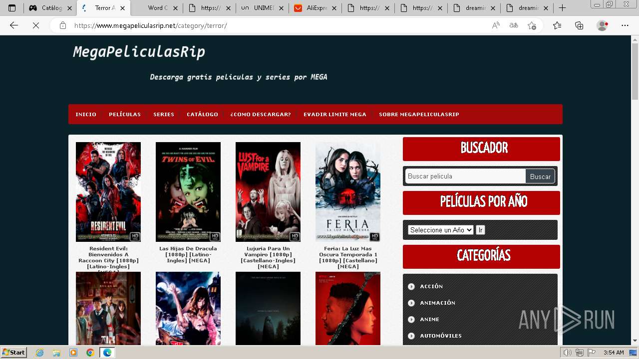Image resolution: width=639 pixels, height=359 pixels.
Task: Open Collections panel
Action: coord(579,25)
